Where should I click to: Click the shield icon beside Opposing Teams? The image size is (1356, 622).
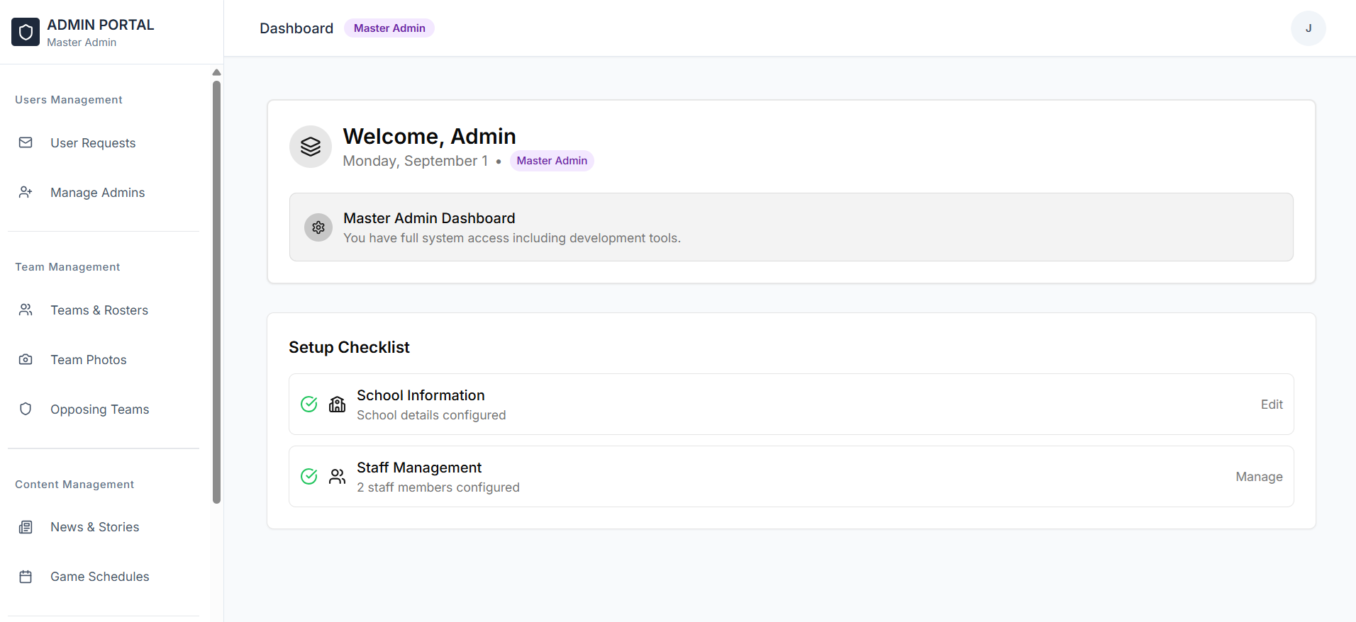[26, 409]
